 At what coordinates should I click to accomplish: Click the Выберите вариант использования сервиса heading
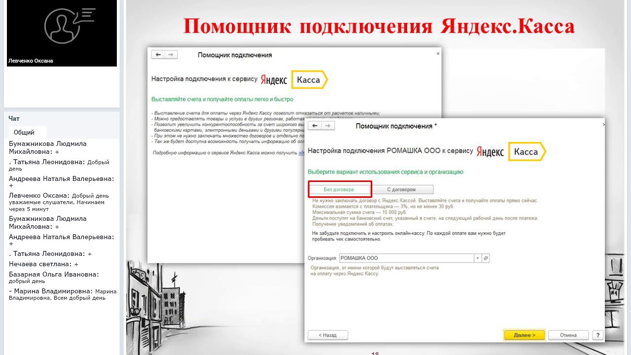[x=386, y=172]
